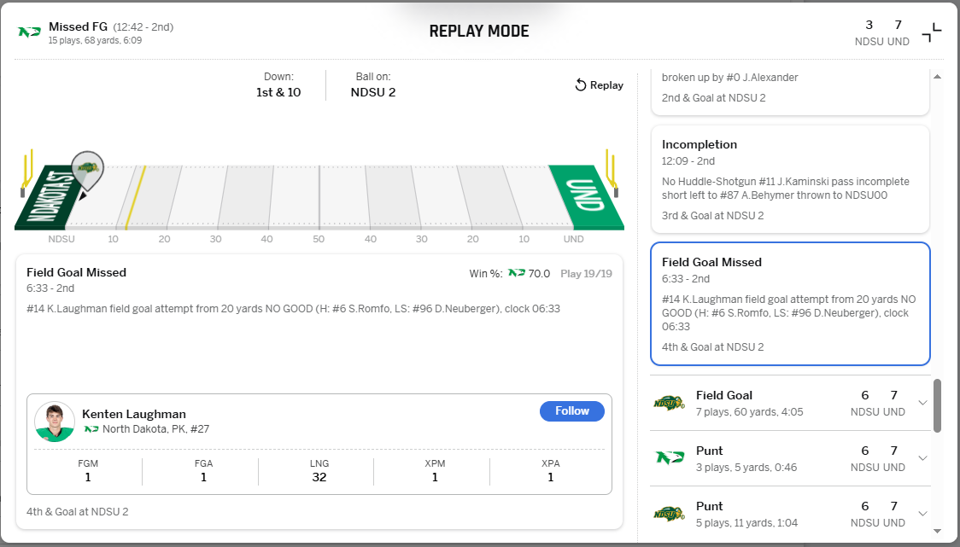960x547 pixels.
Task: Click North Dakota logo in drive header
Action: 30,32
